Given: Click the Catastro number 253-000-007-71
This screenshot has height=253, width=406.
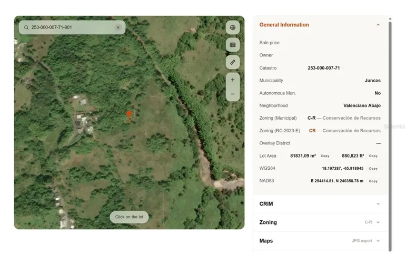Looking at the screenshot, I should [324, 68].
